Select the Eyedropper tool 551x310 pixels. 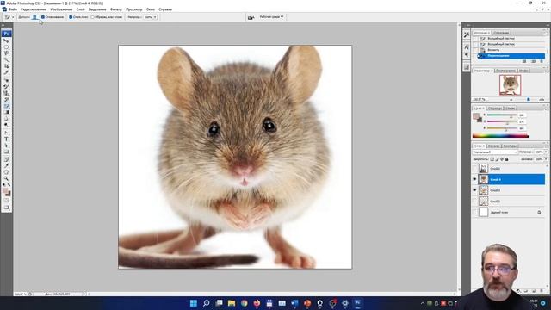point(6,165)
